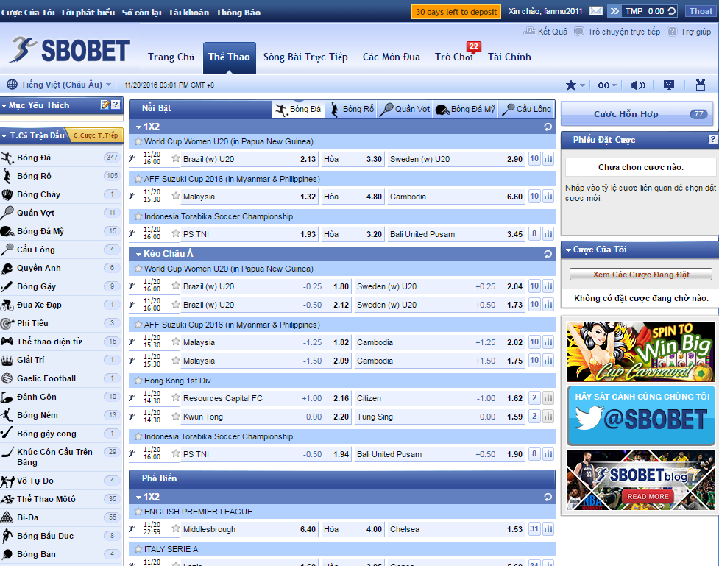
Task: Open the live TV monitor icon
Action: 668,85
